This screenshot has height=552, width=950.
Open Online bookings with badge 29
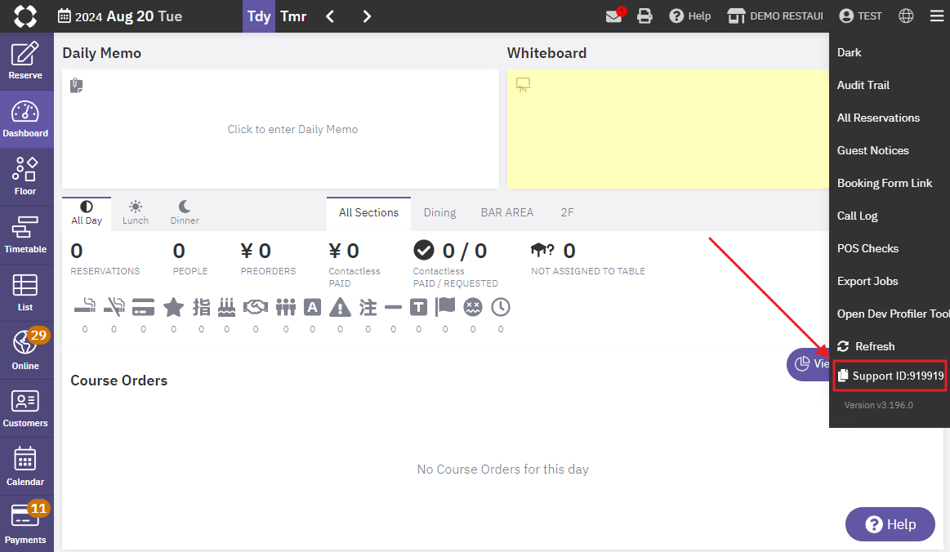click(x=26, y=350)
